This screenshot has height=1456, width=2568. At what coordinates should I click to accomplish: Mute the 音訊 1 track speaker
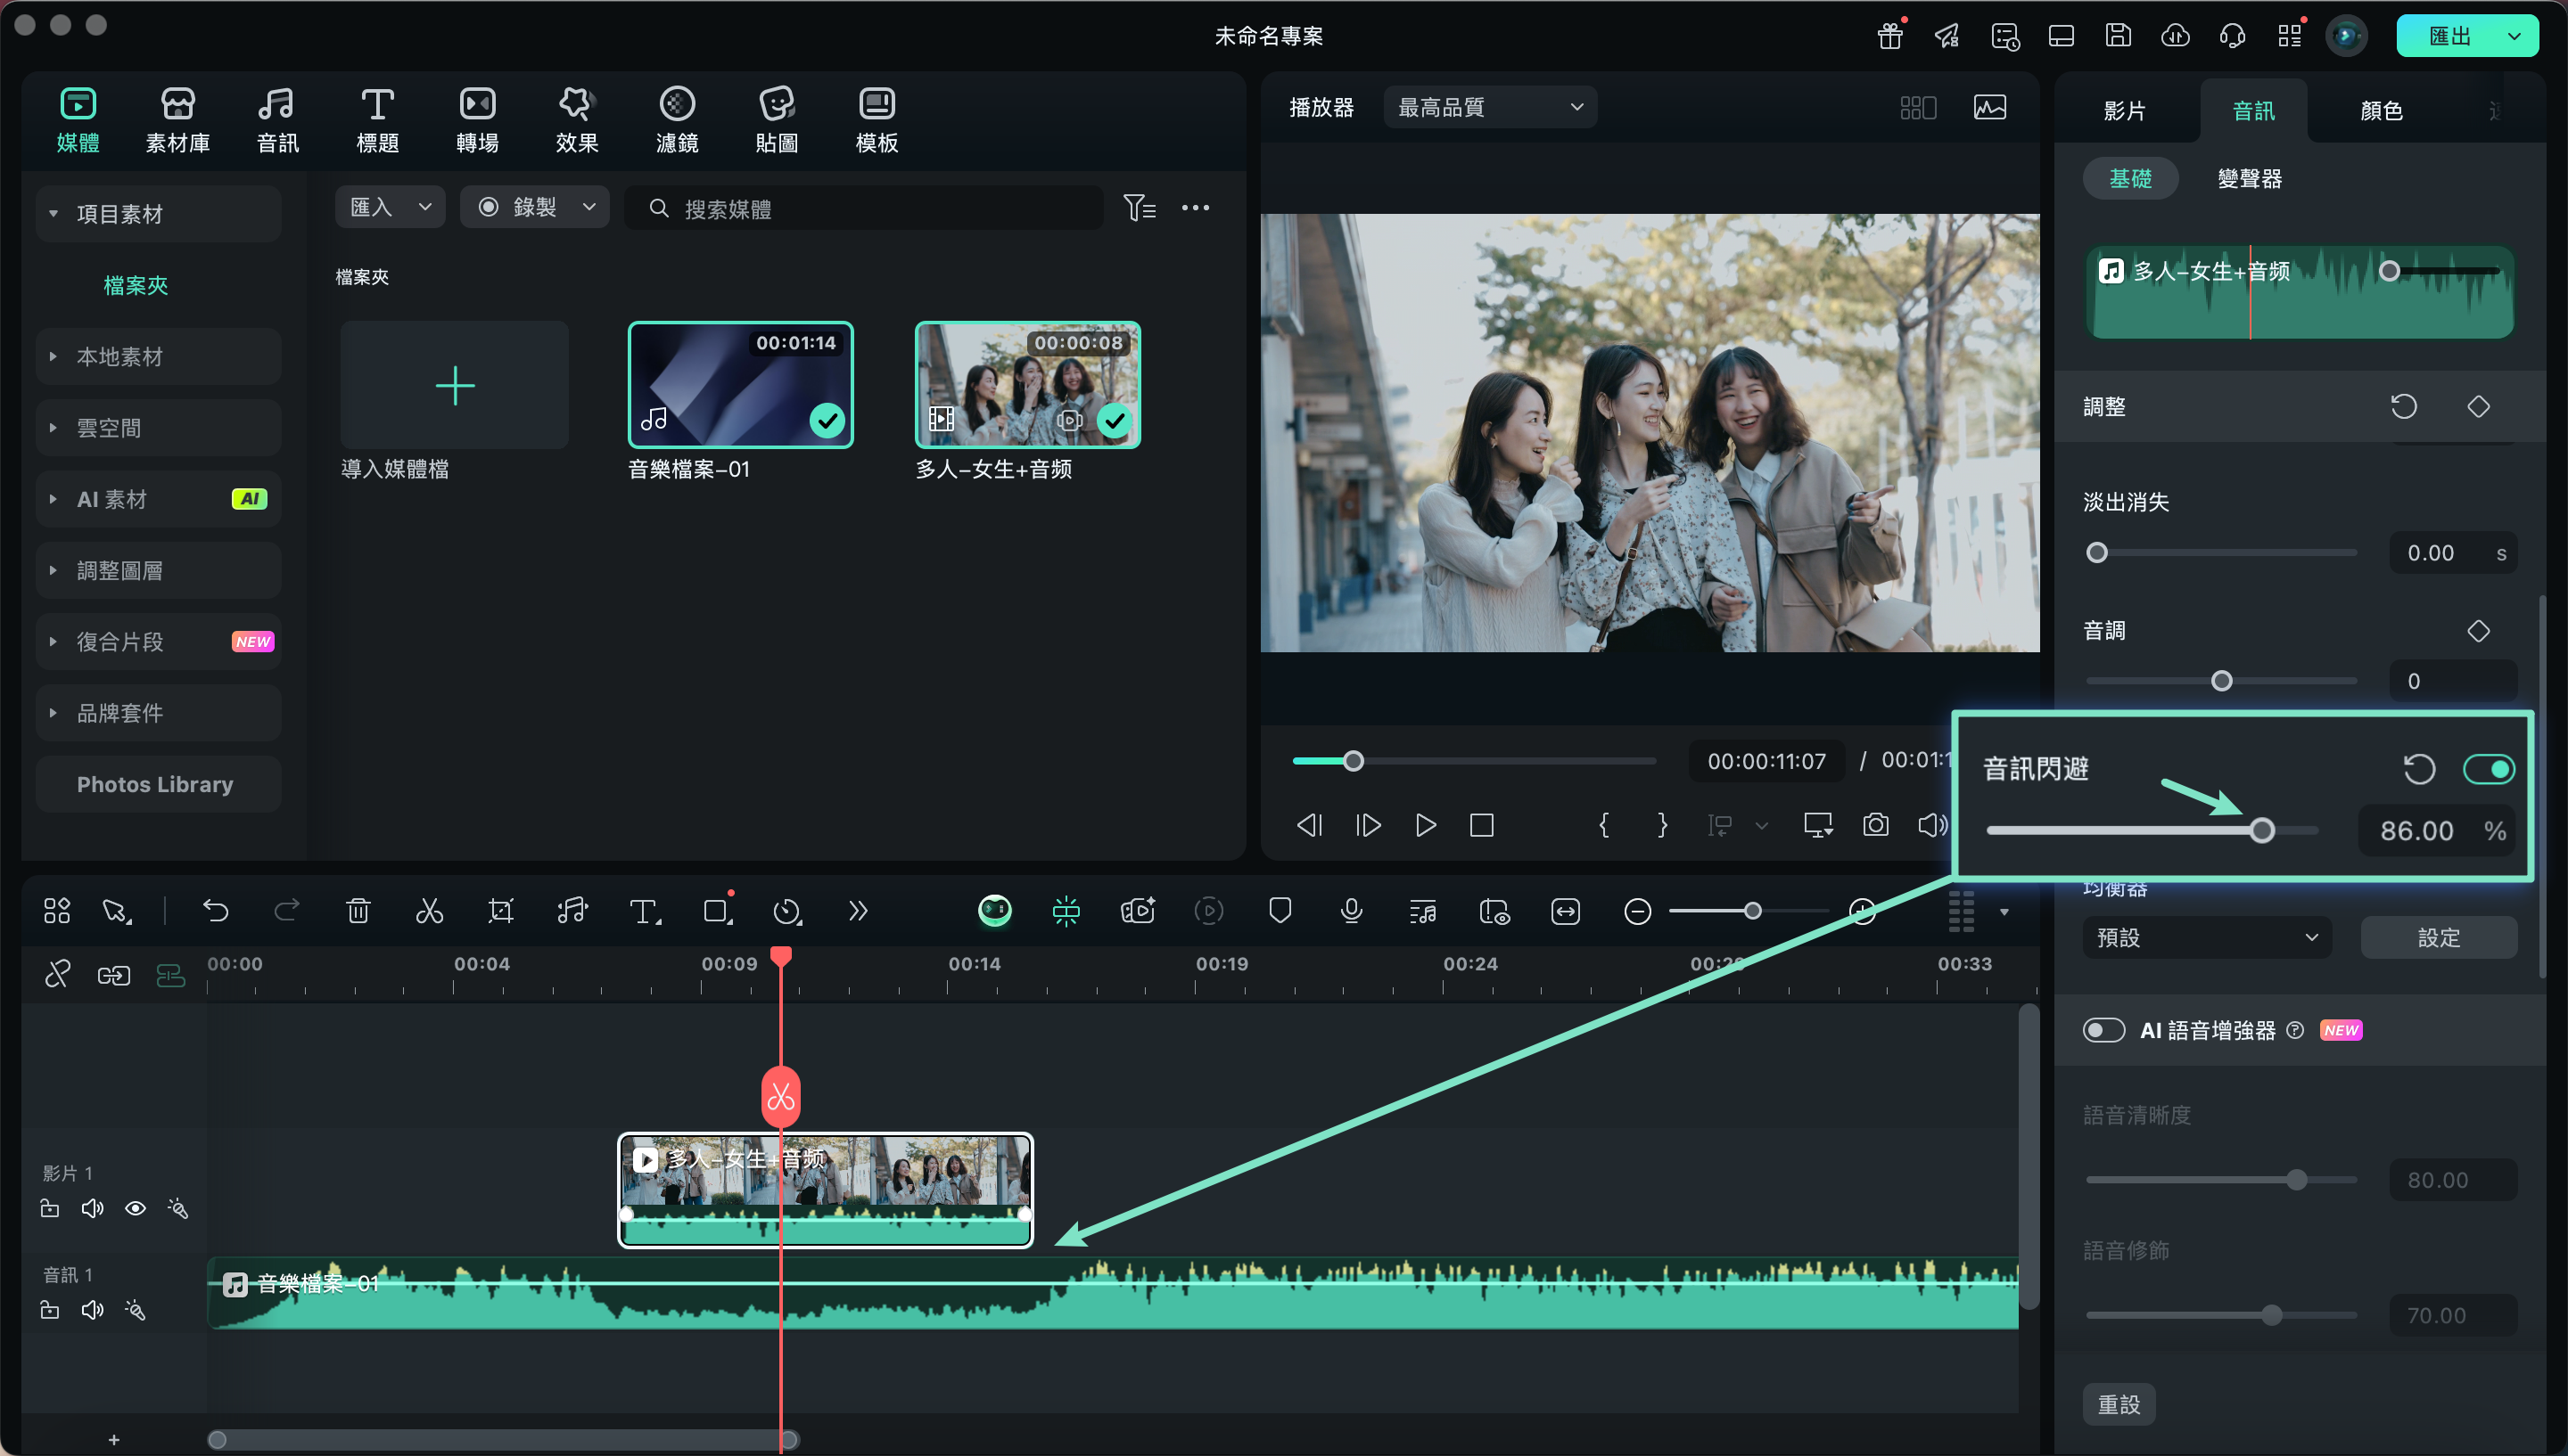[x=92, y=1310]
